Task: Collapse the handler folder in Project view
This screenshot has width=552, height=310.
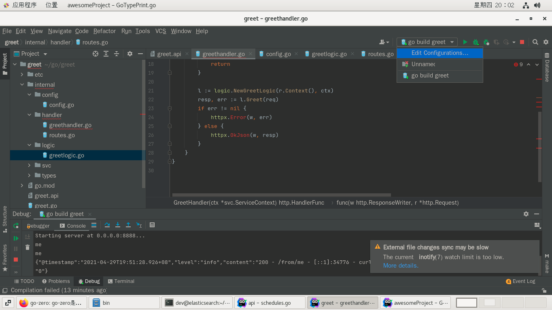Action: pos(29,115)
